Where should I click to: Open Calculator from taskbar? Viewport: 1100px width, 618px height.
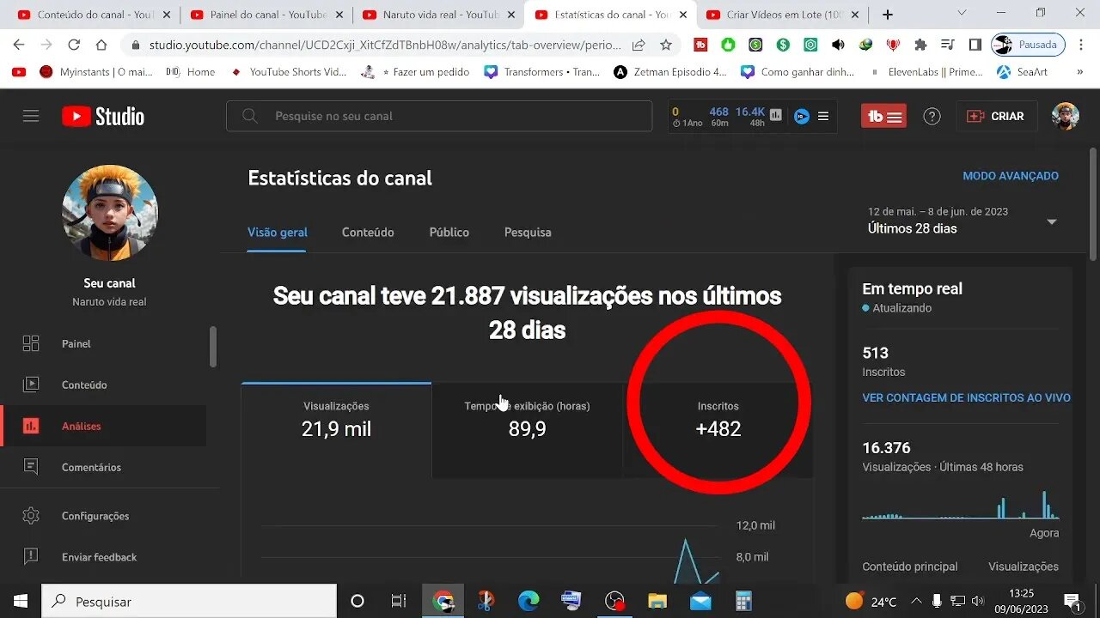pyautogui.click(x=743, y=601)
